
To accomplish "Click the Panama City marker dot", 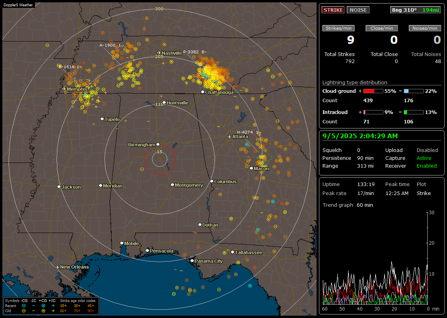I will (x=192, y=260).
